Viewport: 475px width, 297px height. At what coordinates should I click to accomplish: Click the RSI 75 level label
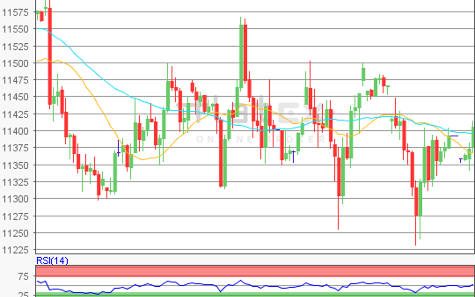(23, 276)
